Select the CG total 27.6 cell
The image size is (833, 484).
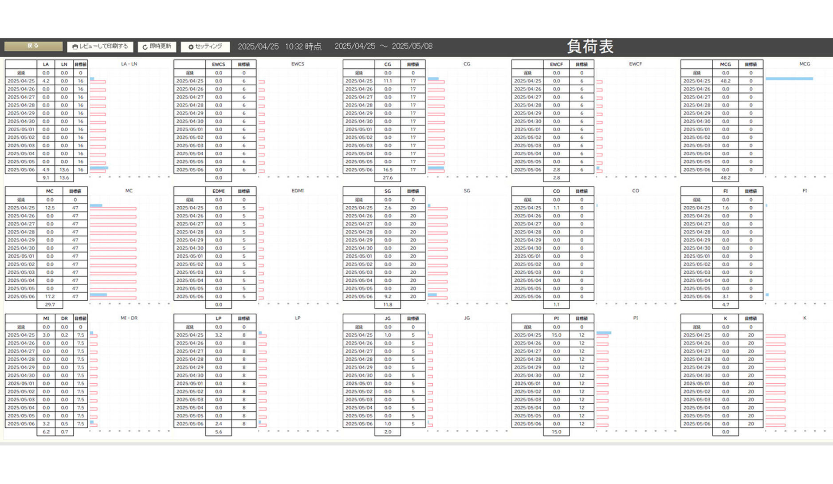pos(388,178)
